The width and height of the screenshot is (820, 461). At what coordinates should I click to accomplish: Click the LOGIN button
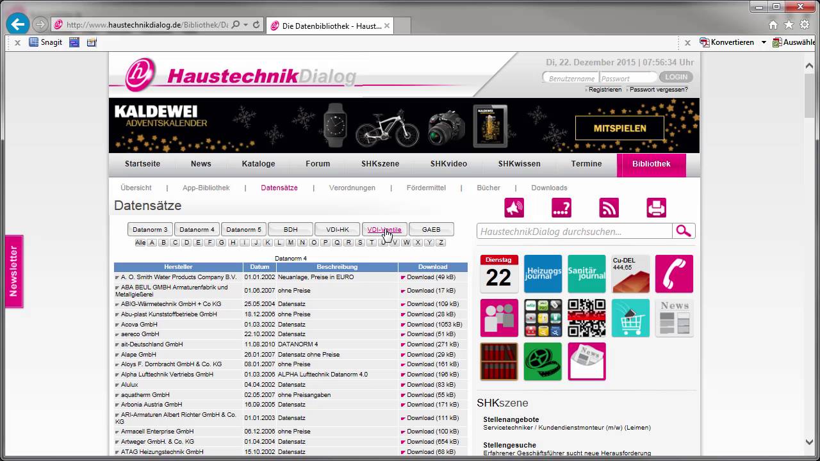click(676, 77)
